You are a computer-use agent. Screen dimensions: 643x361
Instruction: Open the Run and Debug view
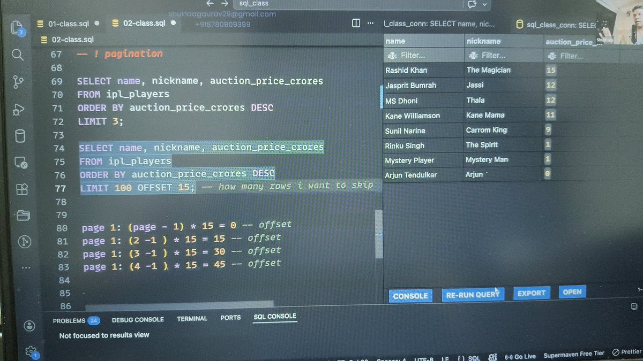click(x=19, y=109)
